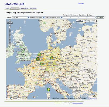Image resolution: width=109 pixels, height=107 pixels.
Task: Focus the Einddatum input field
Action: [x=91, y=17]
